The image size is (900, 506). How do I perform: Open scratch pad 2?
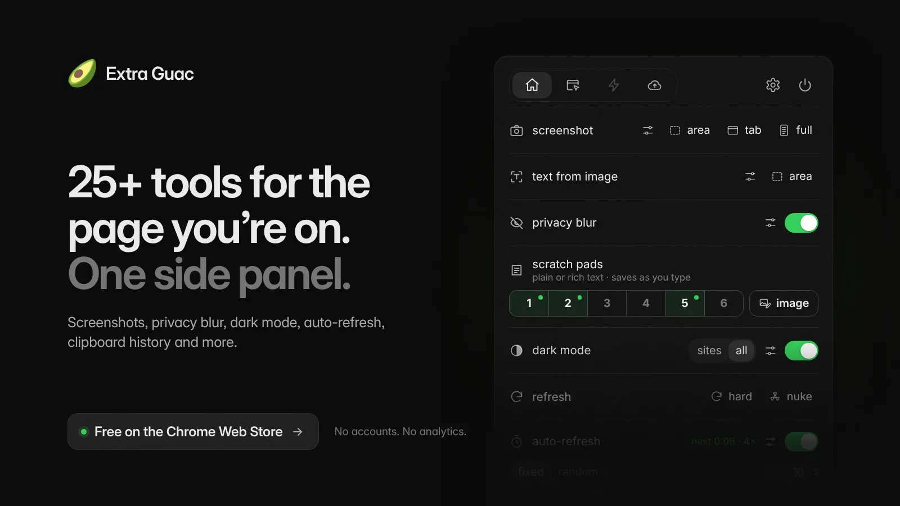coord(568,303)
